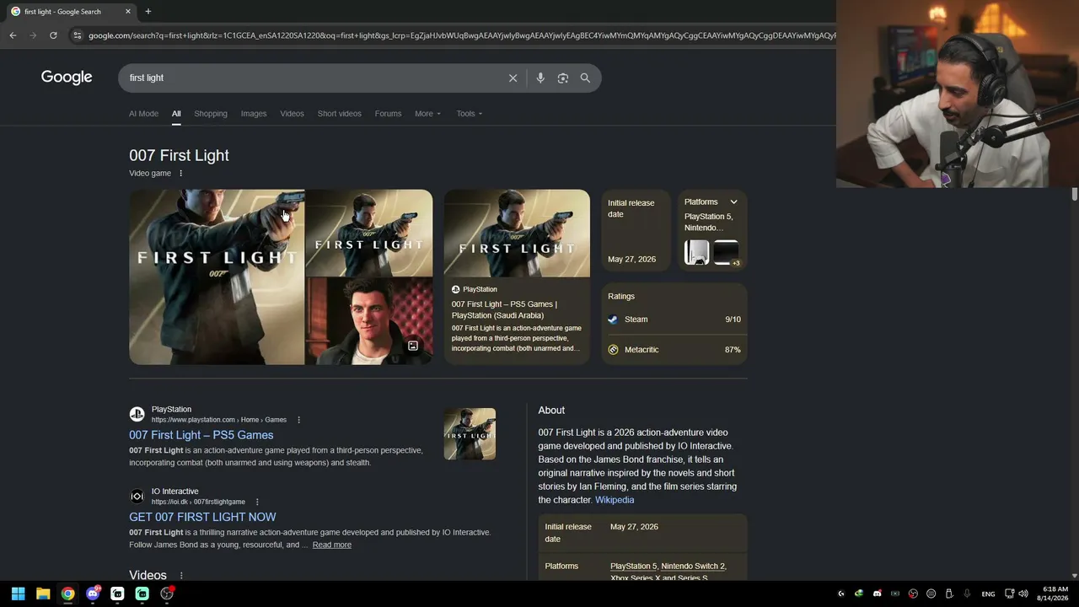
Task: Switch the ENG input language indicator
Action: point(988,594)
